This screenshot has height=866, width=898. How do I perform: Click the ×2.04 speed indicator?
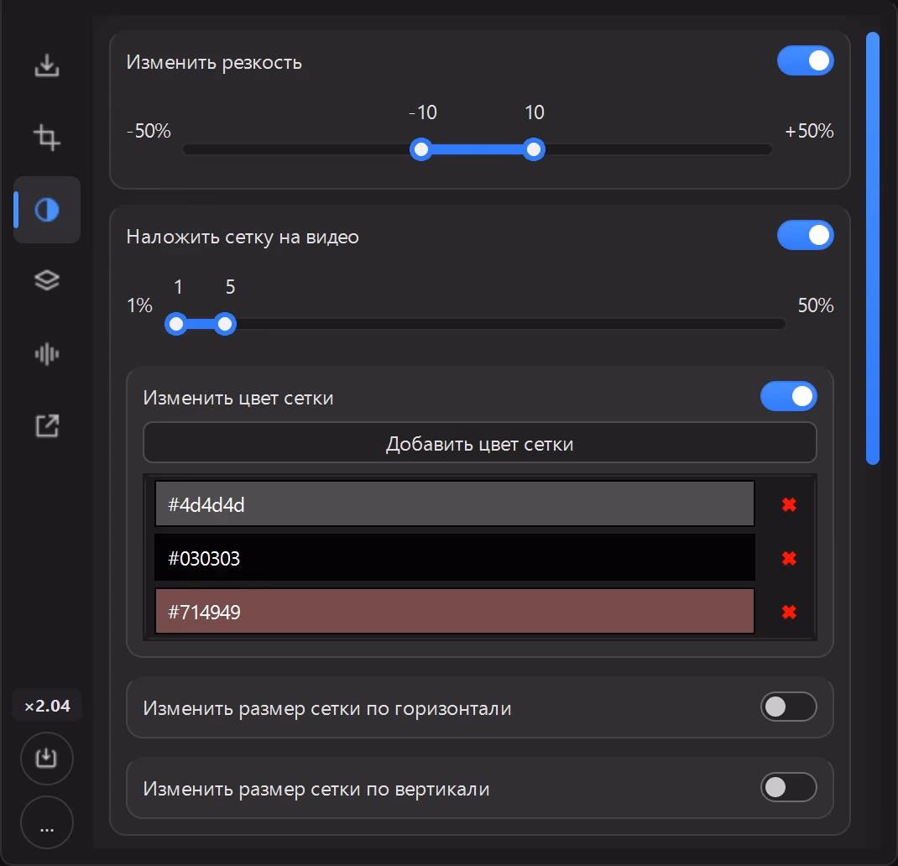pyautogui.click(x=47, y=706)
